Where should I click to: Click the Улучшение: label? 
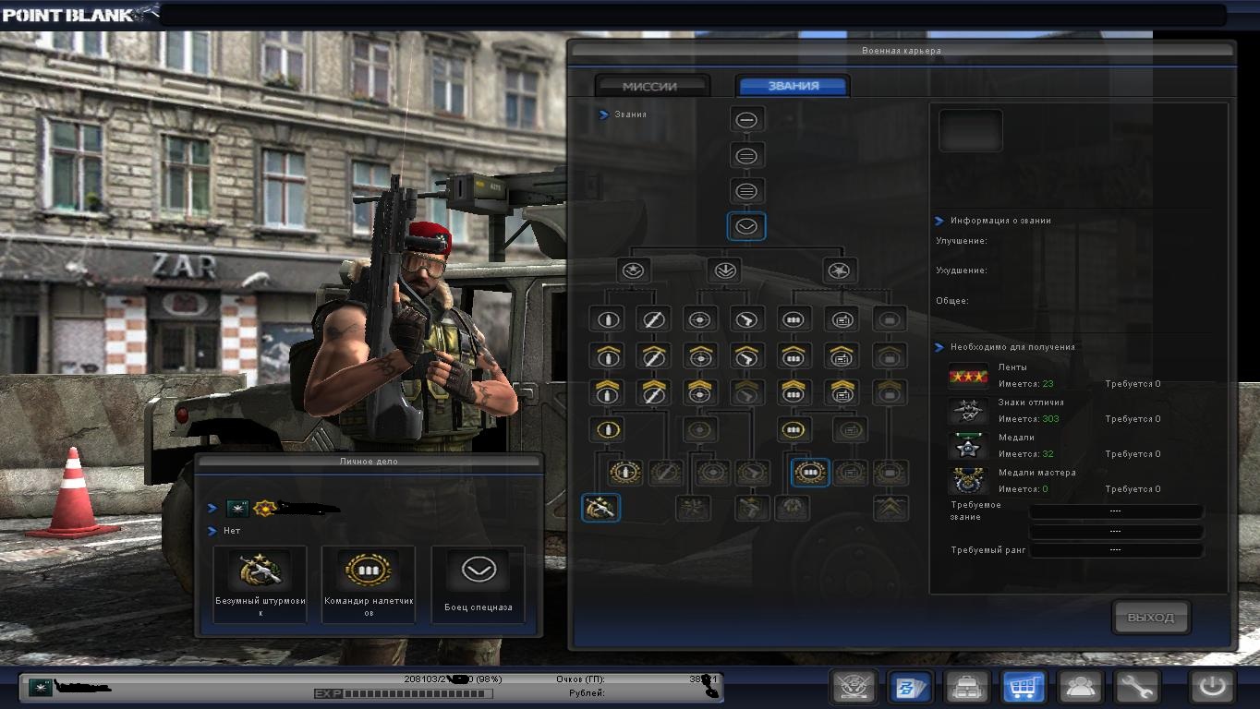click(x=962, y=241)
